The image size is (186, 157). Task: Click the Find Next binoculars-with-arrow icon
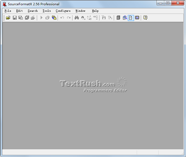(83, 18)
